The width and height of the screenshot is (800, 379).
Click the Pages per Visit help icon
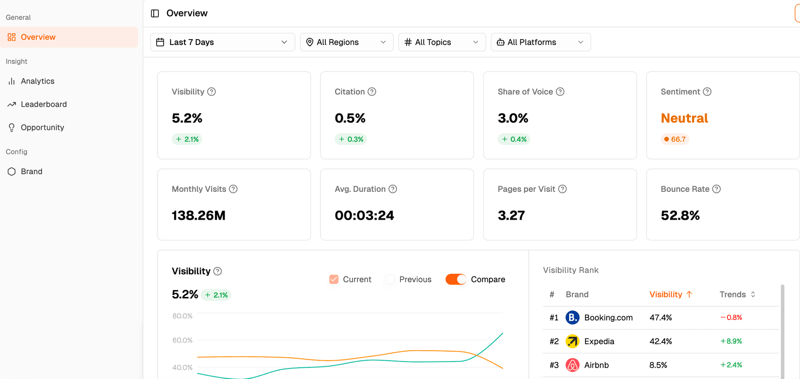[562, 189]
